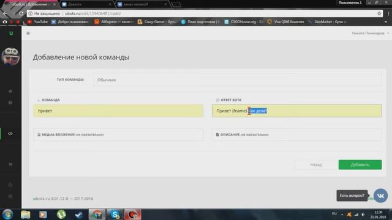Click the browser back arrow
Screen dimensions: 392x220
click(5, 13)
